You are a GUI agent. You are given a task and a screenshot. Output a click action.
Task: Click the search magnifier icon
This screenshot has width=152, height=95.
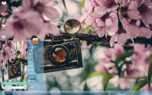tap(24, 88)
